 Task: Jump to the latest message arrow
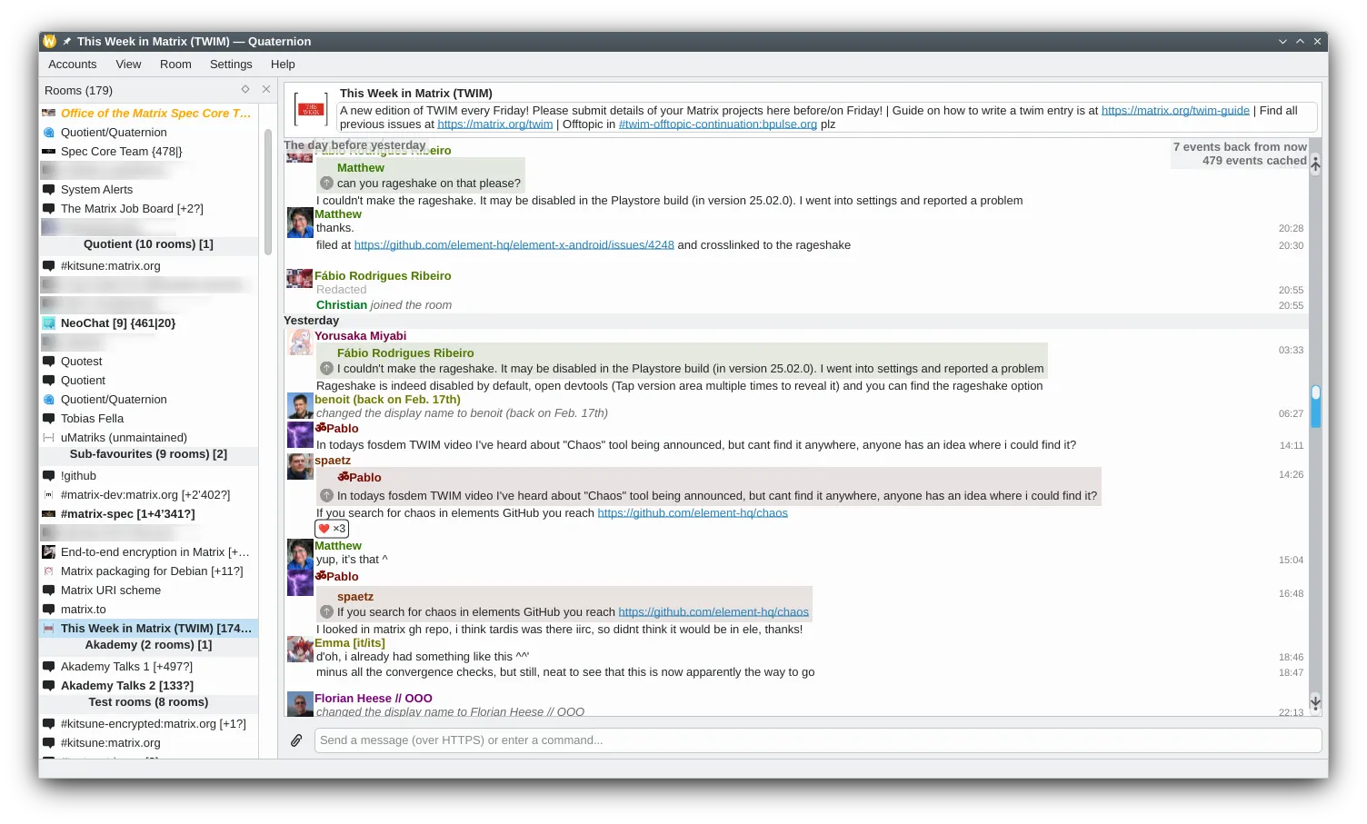[x=1315, y=701]
